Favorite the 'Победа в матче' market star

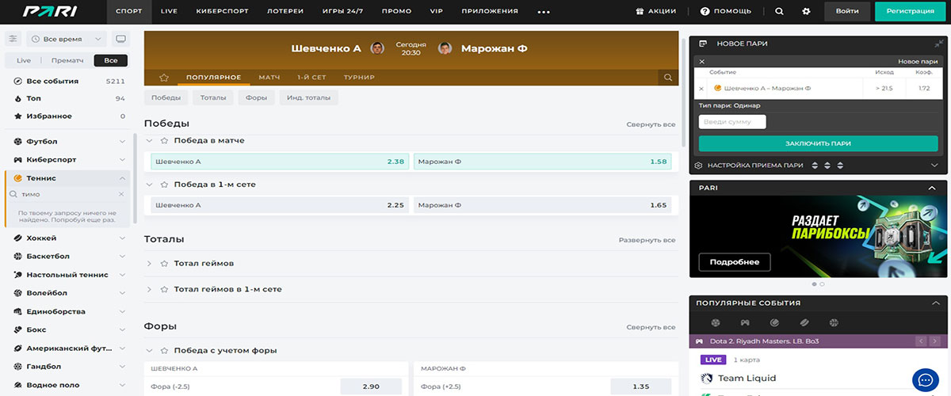coord(164,140)
